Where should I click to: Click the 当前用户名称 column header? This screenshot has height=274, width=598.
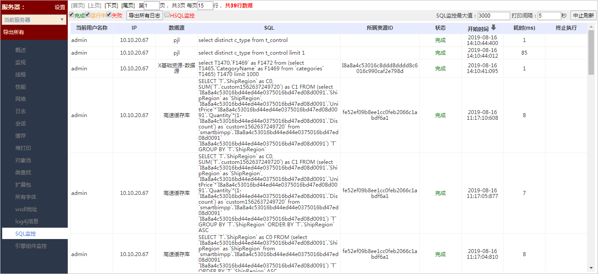click(91, 28)
